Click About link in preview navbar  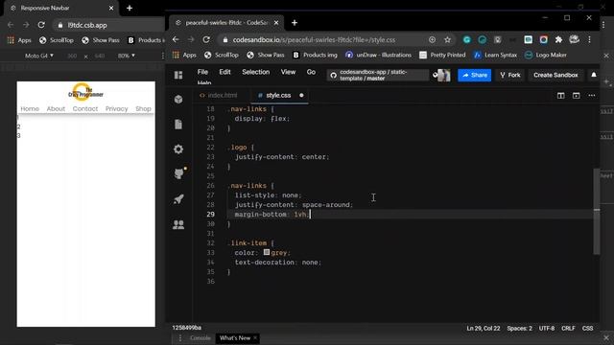(56, 108)
